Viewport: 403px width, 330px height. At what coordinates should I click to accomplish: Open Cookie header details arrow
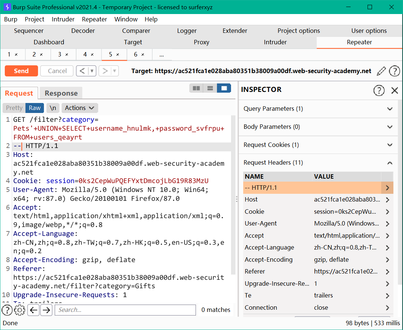click(x=387, y=212)
